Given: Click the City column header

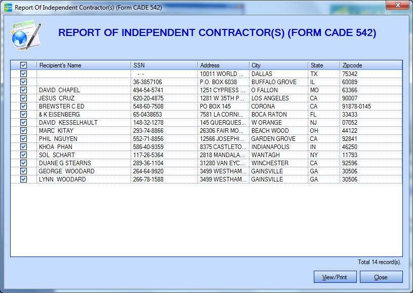Looking at the screenshot, I should click(278, 65).
